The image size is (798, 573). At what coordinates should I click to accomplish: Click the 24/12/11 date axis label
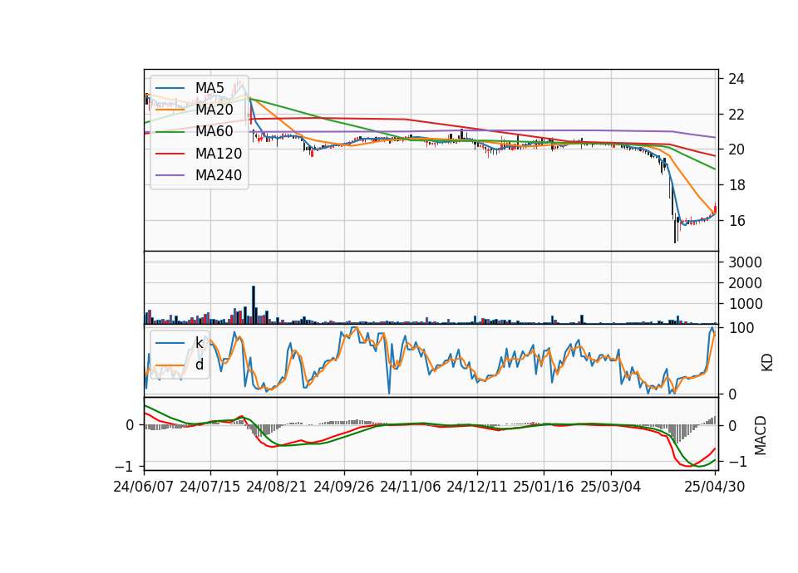pyautogui.click(x=477, y=487)
